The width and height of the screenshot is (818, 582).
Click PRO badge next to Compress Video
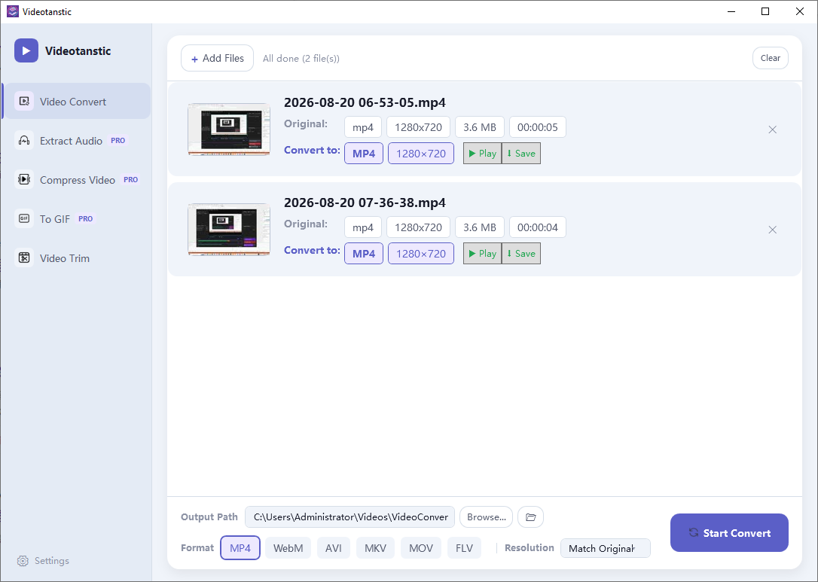point(130,179)
